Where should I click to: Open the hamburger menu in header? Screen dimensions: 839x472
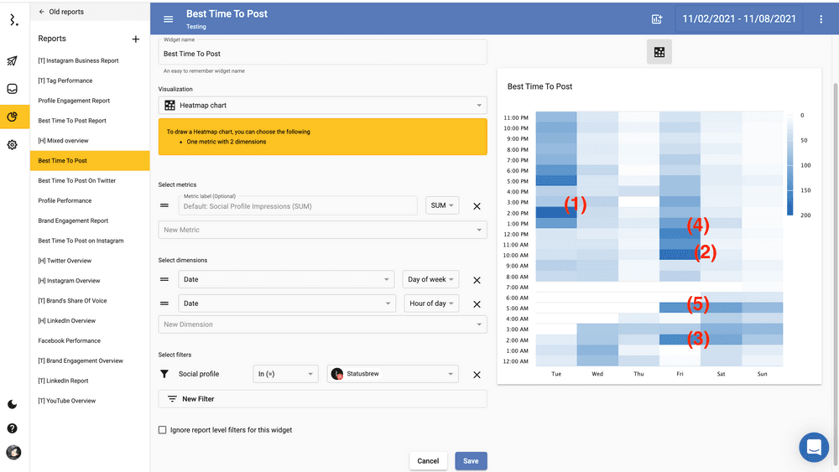pyautogui.click(x=169, y=19)
